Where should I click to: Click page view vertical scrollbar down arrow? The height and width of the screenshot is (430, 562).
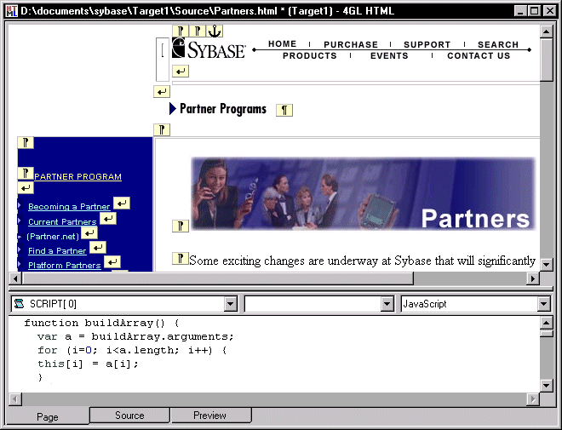pyautogui.click(x=546, y=265)
